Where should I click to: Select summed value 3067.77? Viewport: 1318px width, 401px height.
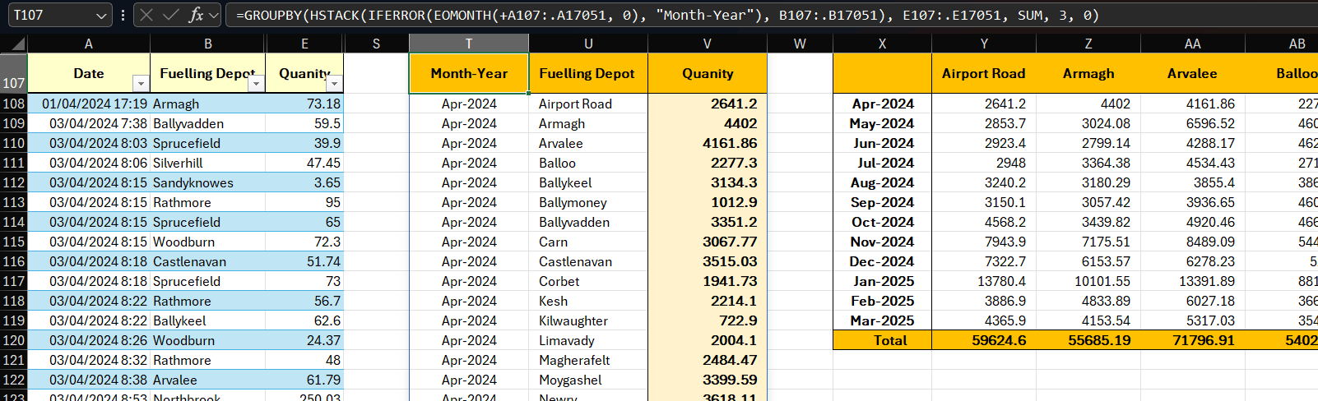coord(708,242)
